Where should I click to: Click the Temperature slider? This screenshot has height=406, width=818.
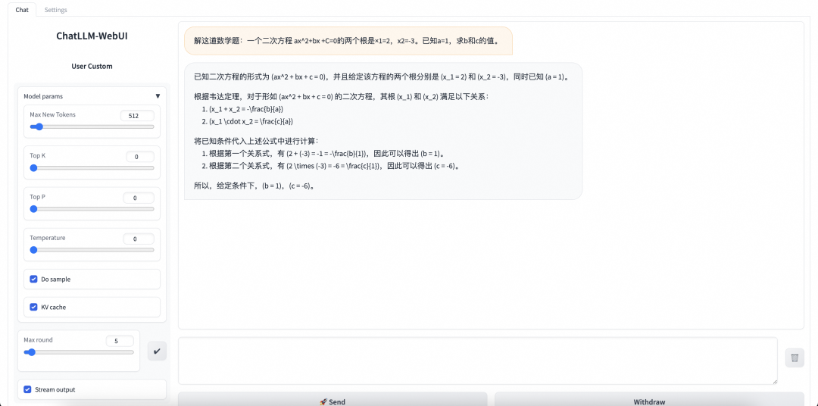92,249
